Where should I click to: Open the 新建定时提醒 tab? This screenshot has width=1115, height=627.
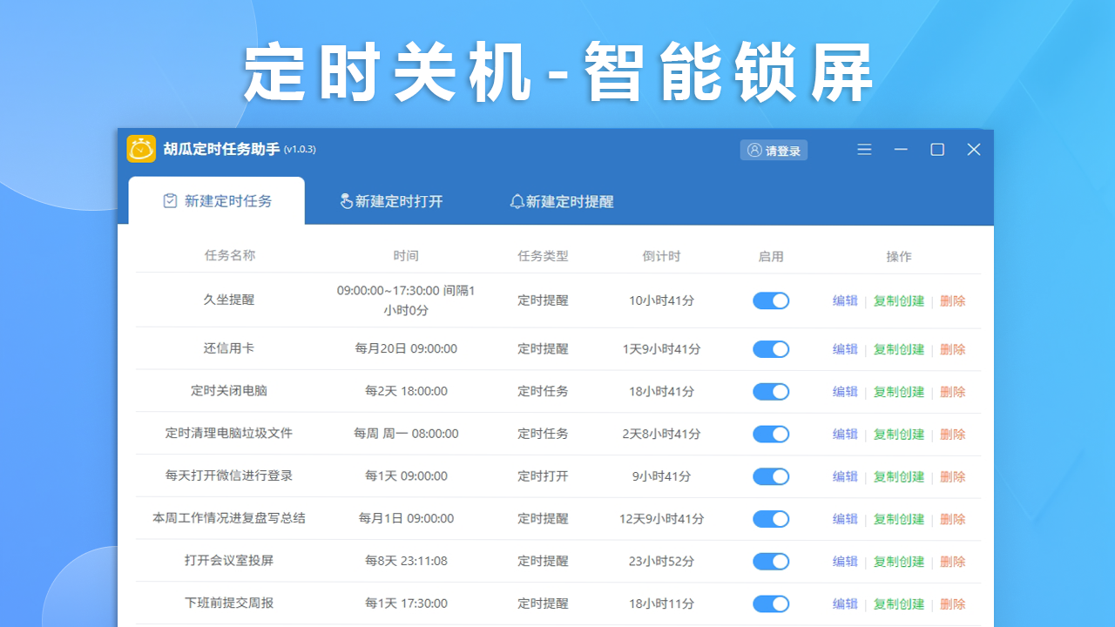(x=566, y=201)
